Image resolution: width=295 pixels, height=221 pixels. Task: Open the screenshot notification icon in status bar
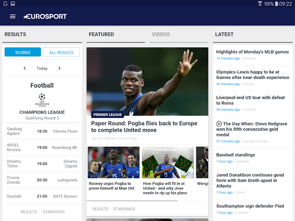(13, 3)
